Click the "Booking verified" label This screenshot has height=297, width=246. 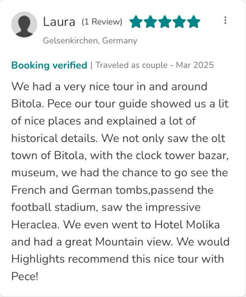point(49,65)
